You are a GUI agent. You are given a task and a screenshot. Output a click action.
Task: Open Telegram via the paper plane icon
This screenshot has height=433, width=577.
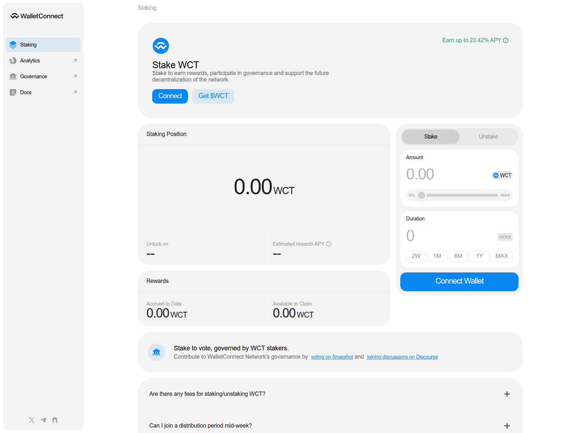pyautogui.click(x=43, y=420)
